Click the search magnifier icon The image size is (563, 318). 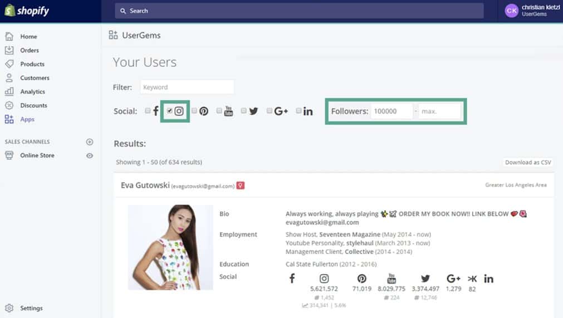(x=123, y=11)
